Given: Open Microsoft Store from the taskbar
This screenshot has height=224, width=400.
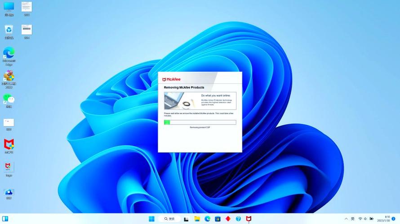Looking at the screenshot, I should tap(218, 219).
